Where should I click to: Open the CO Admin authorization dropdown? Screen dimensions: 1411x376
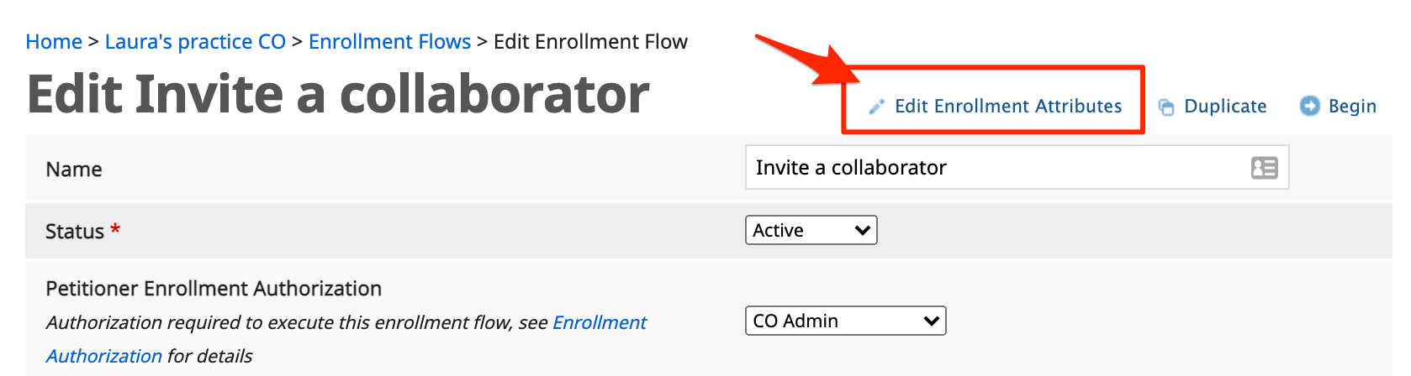[x=845, y=321]
